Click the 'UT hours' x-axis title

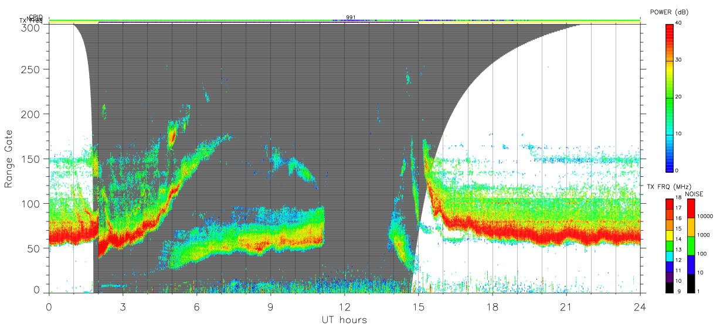coord(344,320)
